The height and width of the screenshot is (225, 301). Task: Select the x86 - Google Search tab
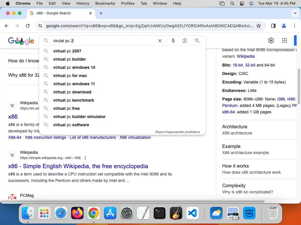[61, 13]
